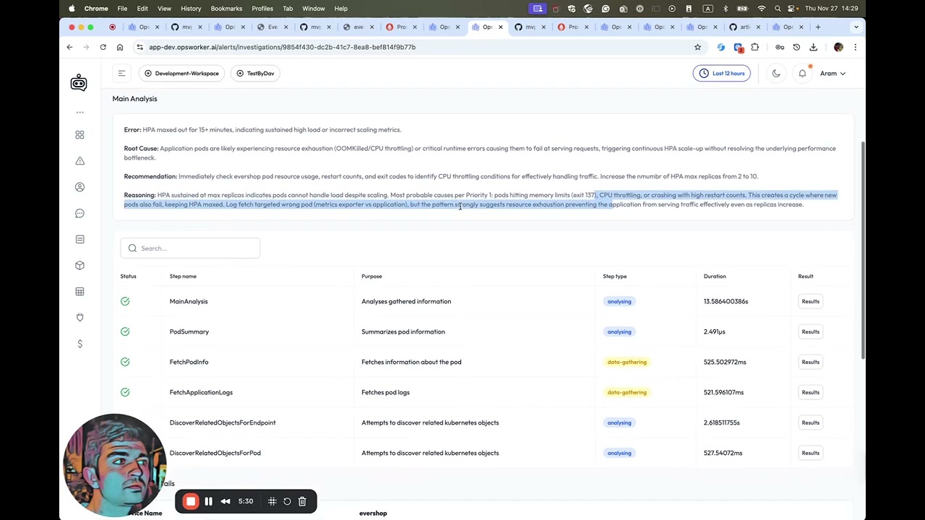925x520 pixels.
Task: Click duration 13.586400386s cell
Action: (726, 301)
